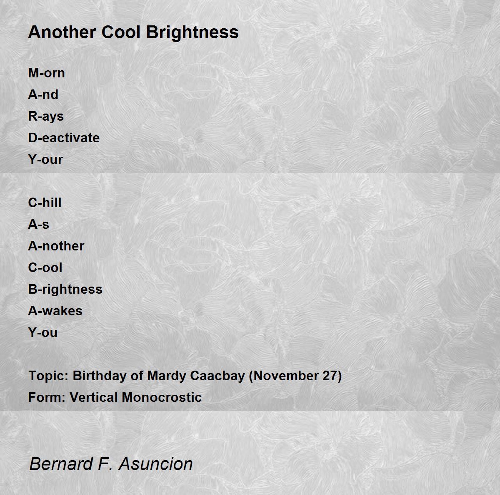Click the line 'A-s'
This screenshot has width=500, height=495.
tap(38, 224)
